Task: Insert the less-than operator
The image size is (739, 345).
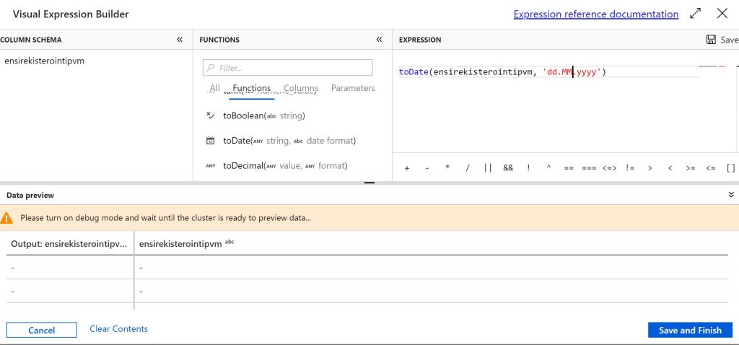Action: coord(670,168)
